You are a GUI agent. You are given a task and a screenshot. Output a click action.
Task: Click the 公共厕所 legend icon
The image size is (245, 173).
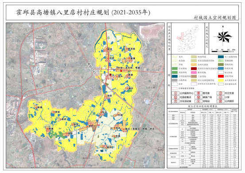coord(220,101)
